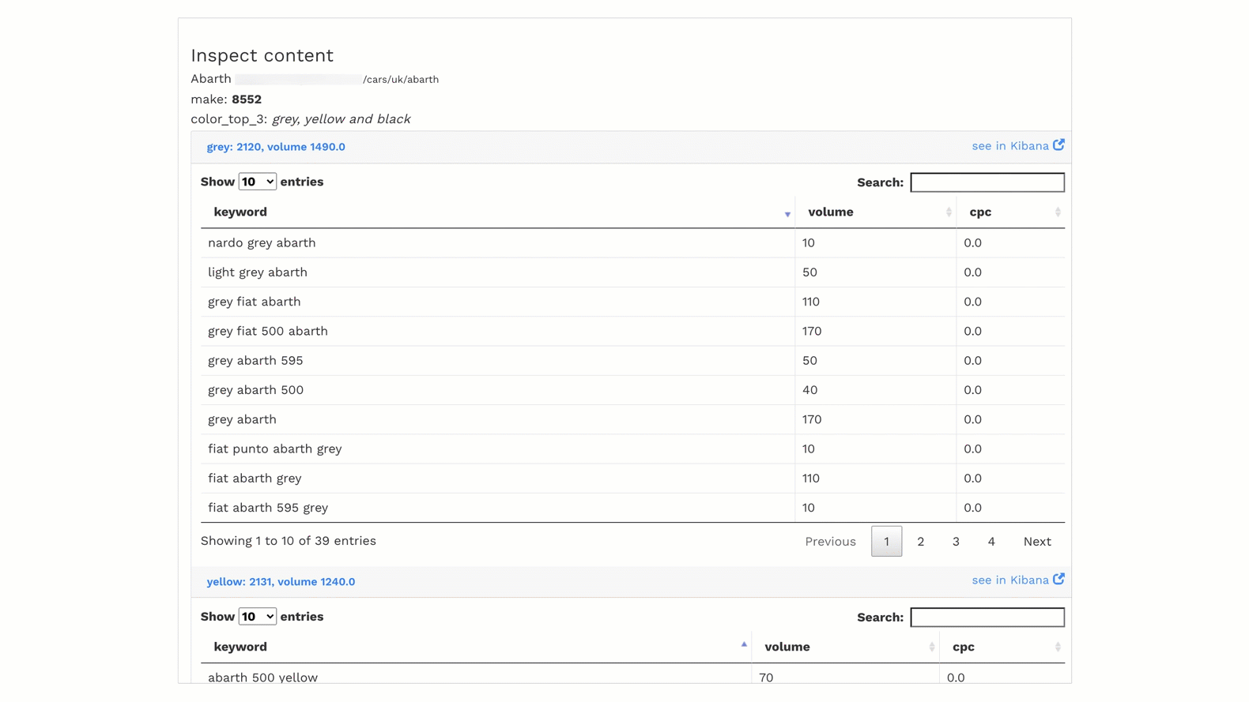Select page 1 in grey table pagination

[x=886, y=542]
